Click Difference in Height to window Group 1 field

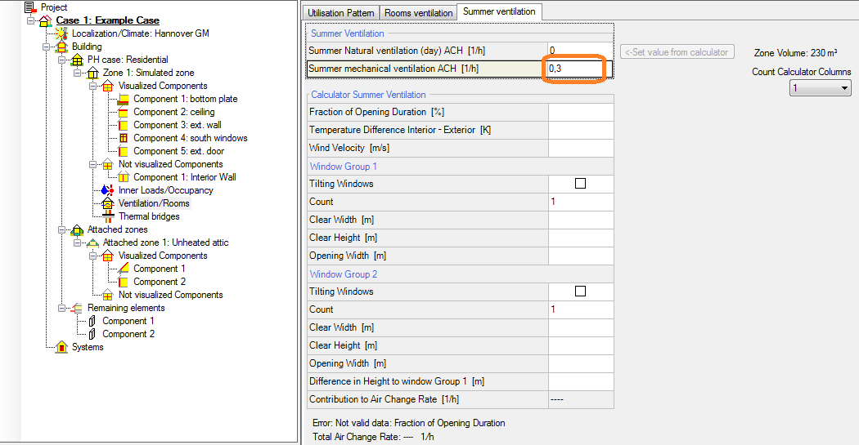pos(581,381)
